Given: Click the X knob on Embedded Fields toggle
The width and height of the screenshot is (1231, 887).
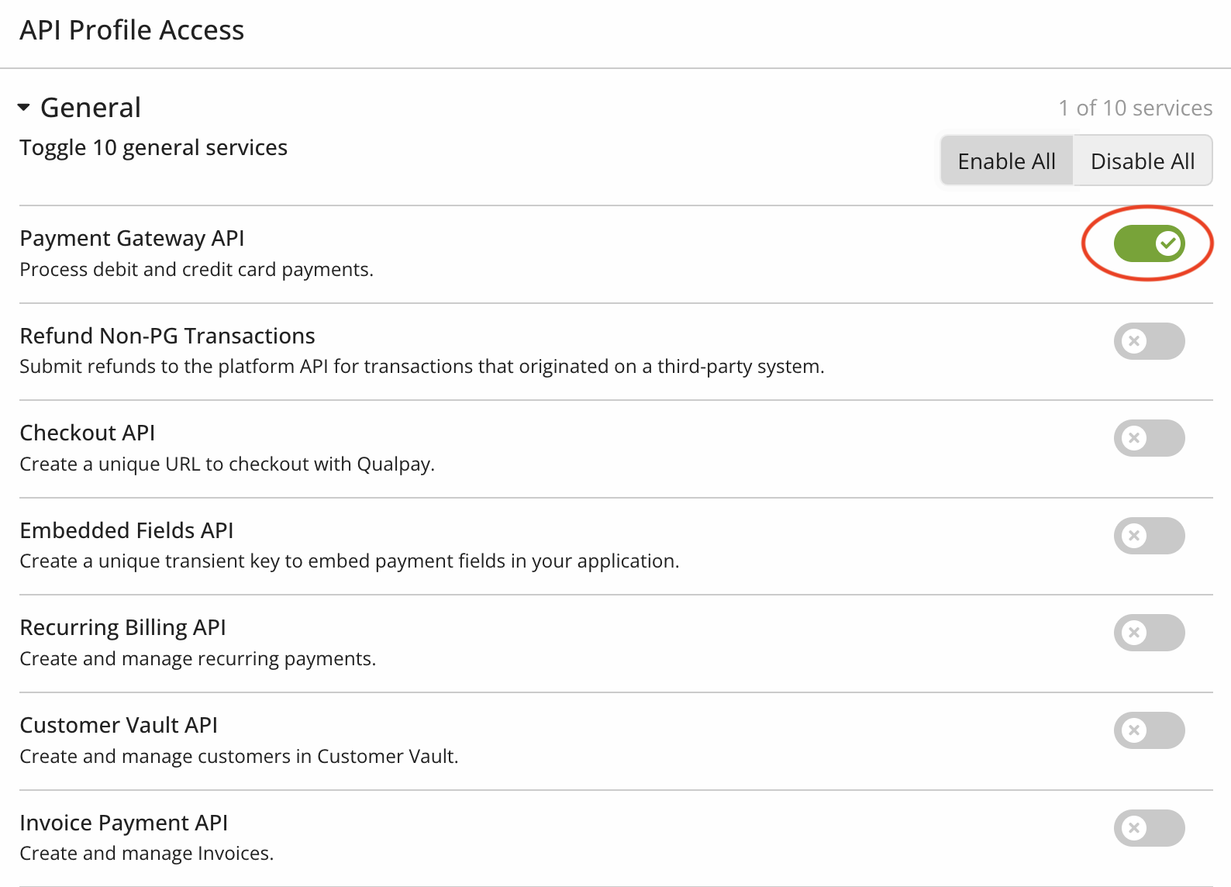Looking at the screenshot, I should 1134,536.
